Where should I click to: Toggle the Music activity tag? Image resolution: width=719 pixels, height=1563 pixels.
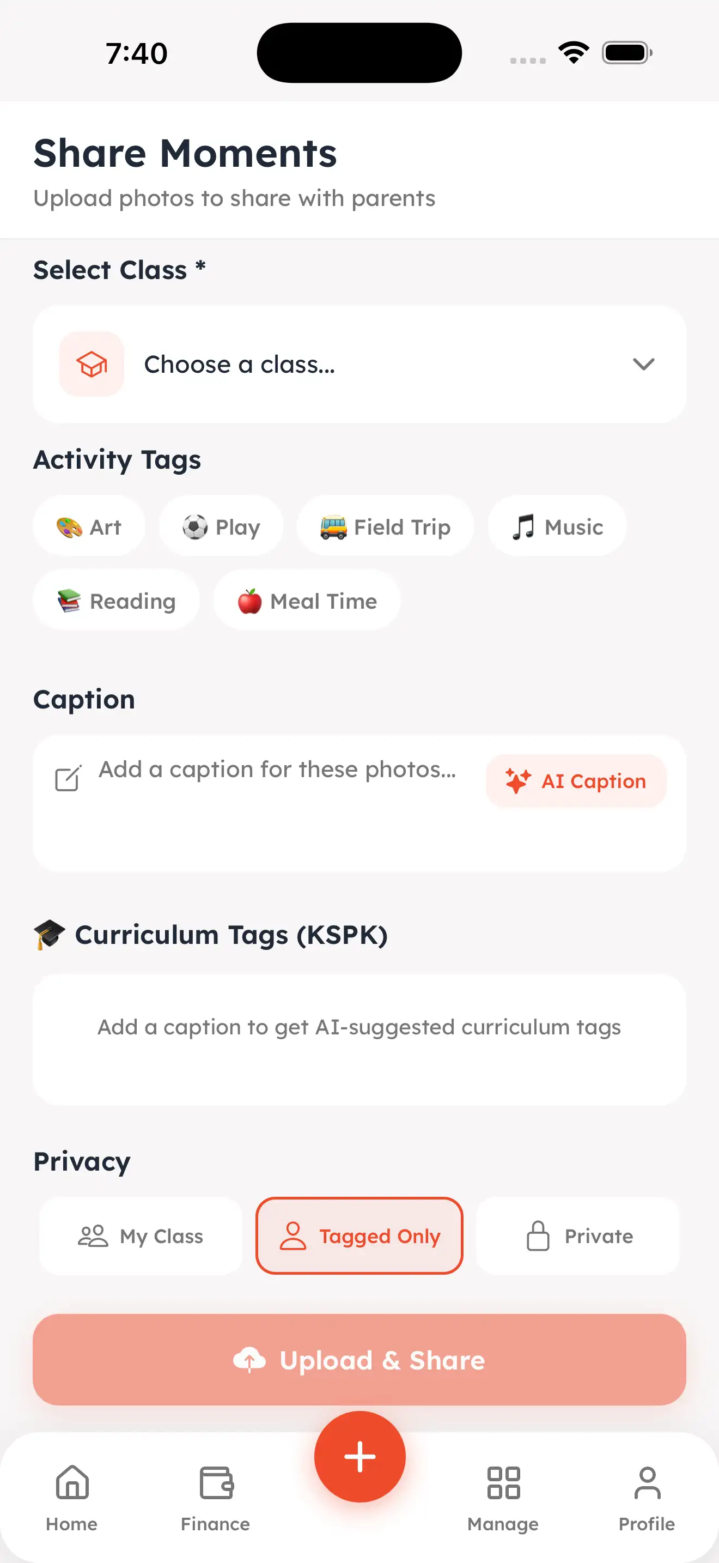click(557, 526)
